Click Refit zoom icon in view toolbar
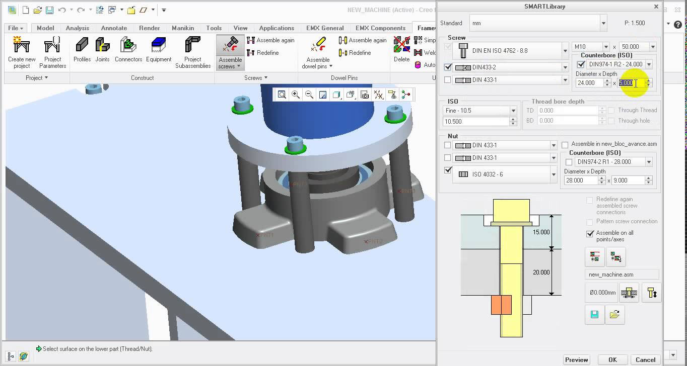687x366 pixels. coord(282,95)
